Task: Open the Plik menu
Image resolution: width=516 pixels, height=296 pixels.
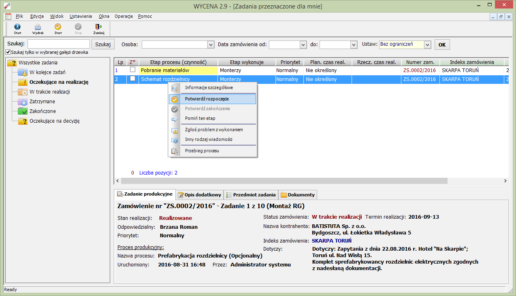Action: click(x=19, y=16)
